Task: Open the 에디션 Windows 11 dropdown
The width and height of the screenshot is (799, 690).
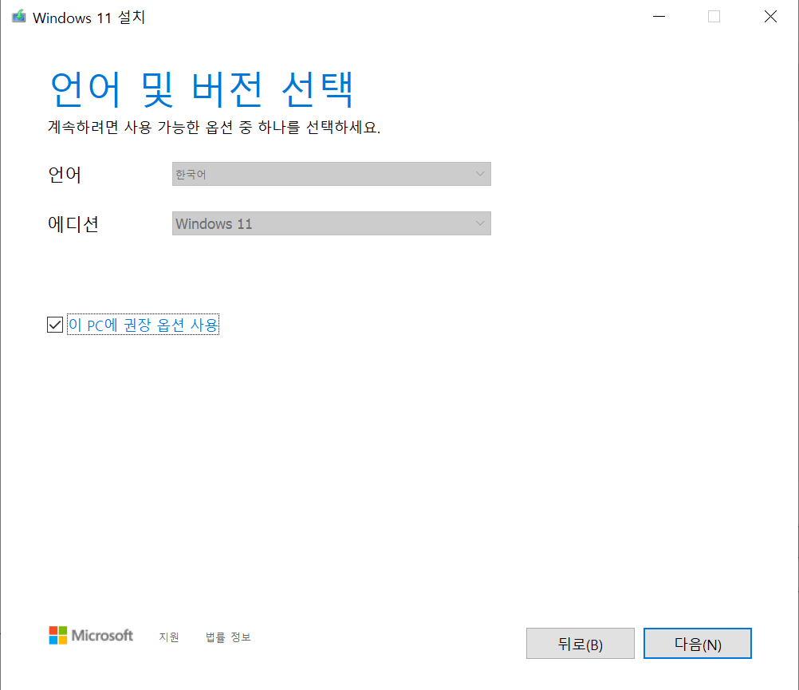Action: [x=331, y=223]
